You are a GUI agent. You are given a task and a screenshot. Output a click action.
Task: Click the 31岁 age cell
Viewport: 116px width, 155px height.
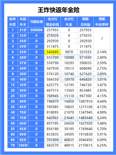click(23, 30)
